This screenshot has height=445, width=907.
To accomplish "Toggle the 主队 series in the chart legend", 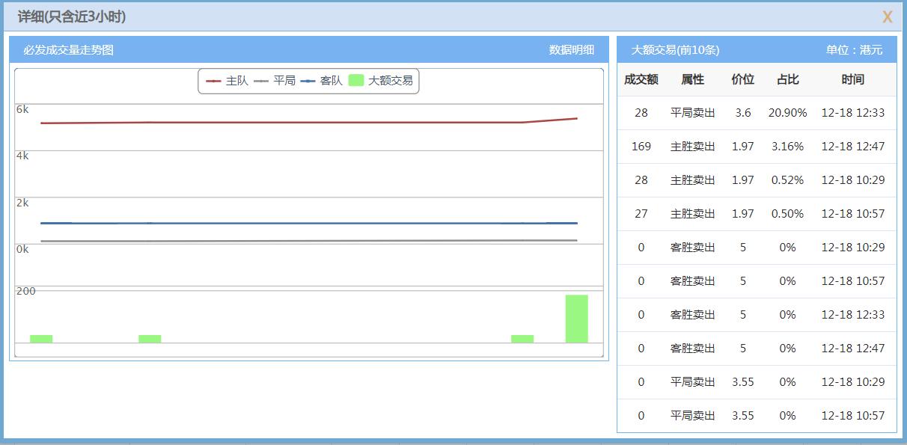I will point(236,82).
